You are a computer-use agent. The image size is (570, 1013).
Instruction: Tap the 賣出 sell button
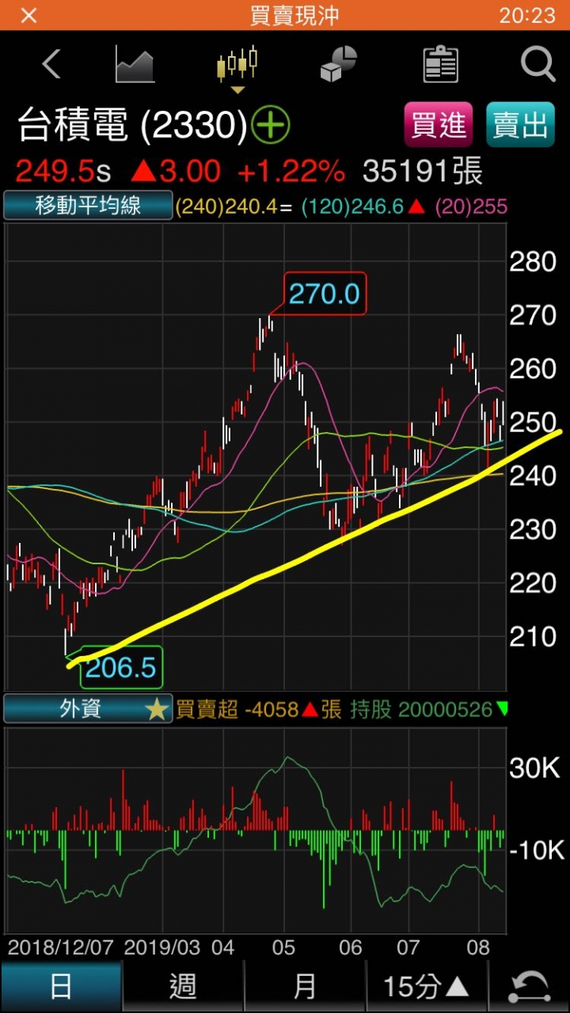pos(520,125)
